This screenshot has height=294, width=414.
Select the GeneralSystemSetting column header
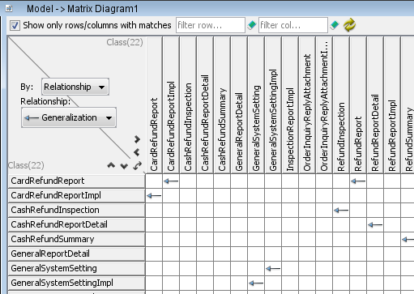click(256, 105)
